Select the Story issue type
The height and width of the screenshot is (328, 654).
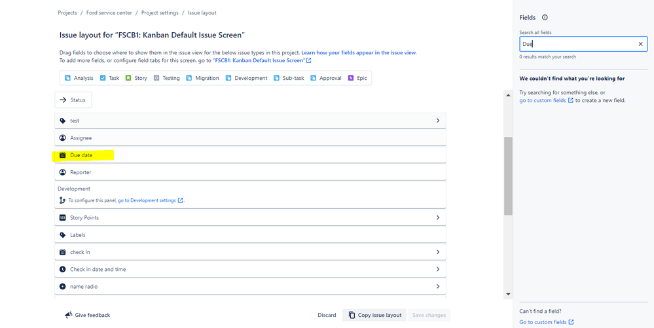[x=136, y=78]
